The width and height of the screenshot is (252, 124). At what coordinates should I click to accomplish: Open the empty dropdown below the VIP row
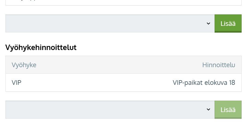(x=110, y=110)
